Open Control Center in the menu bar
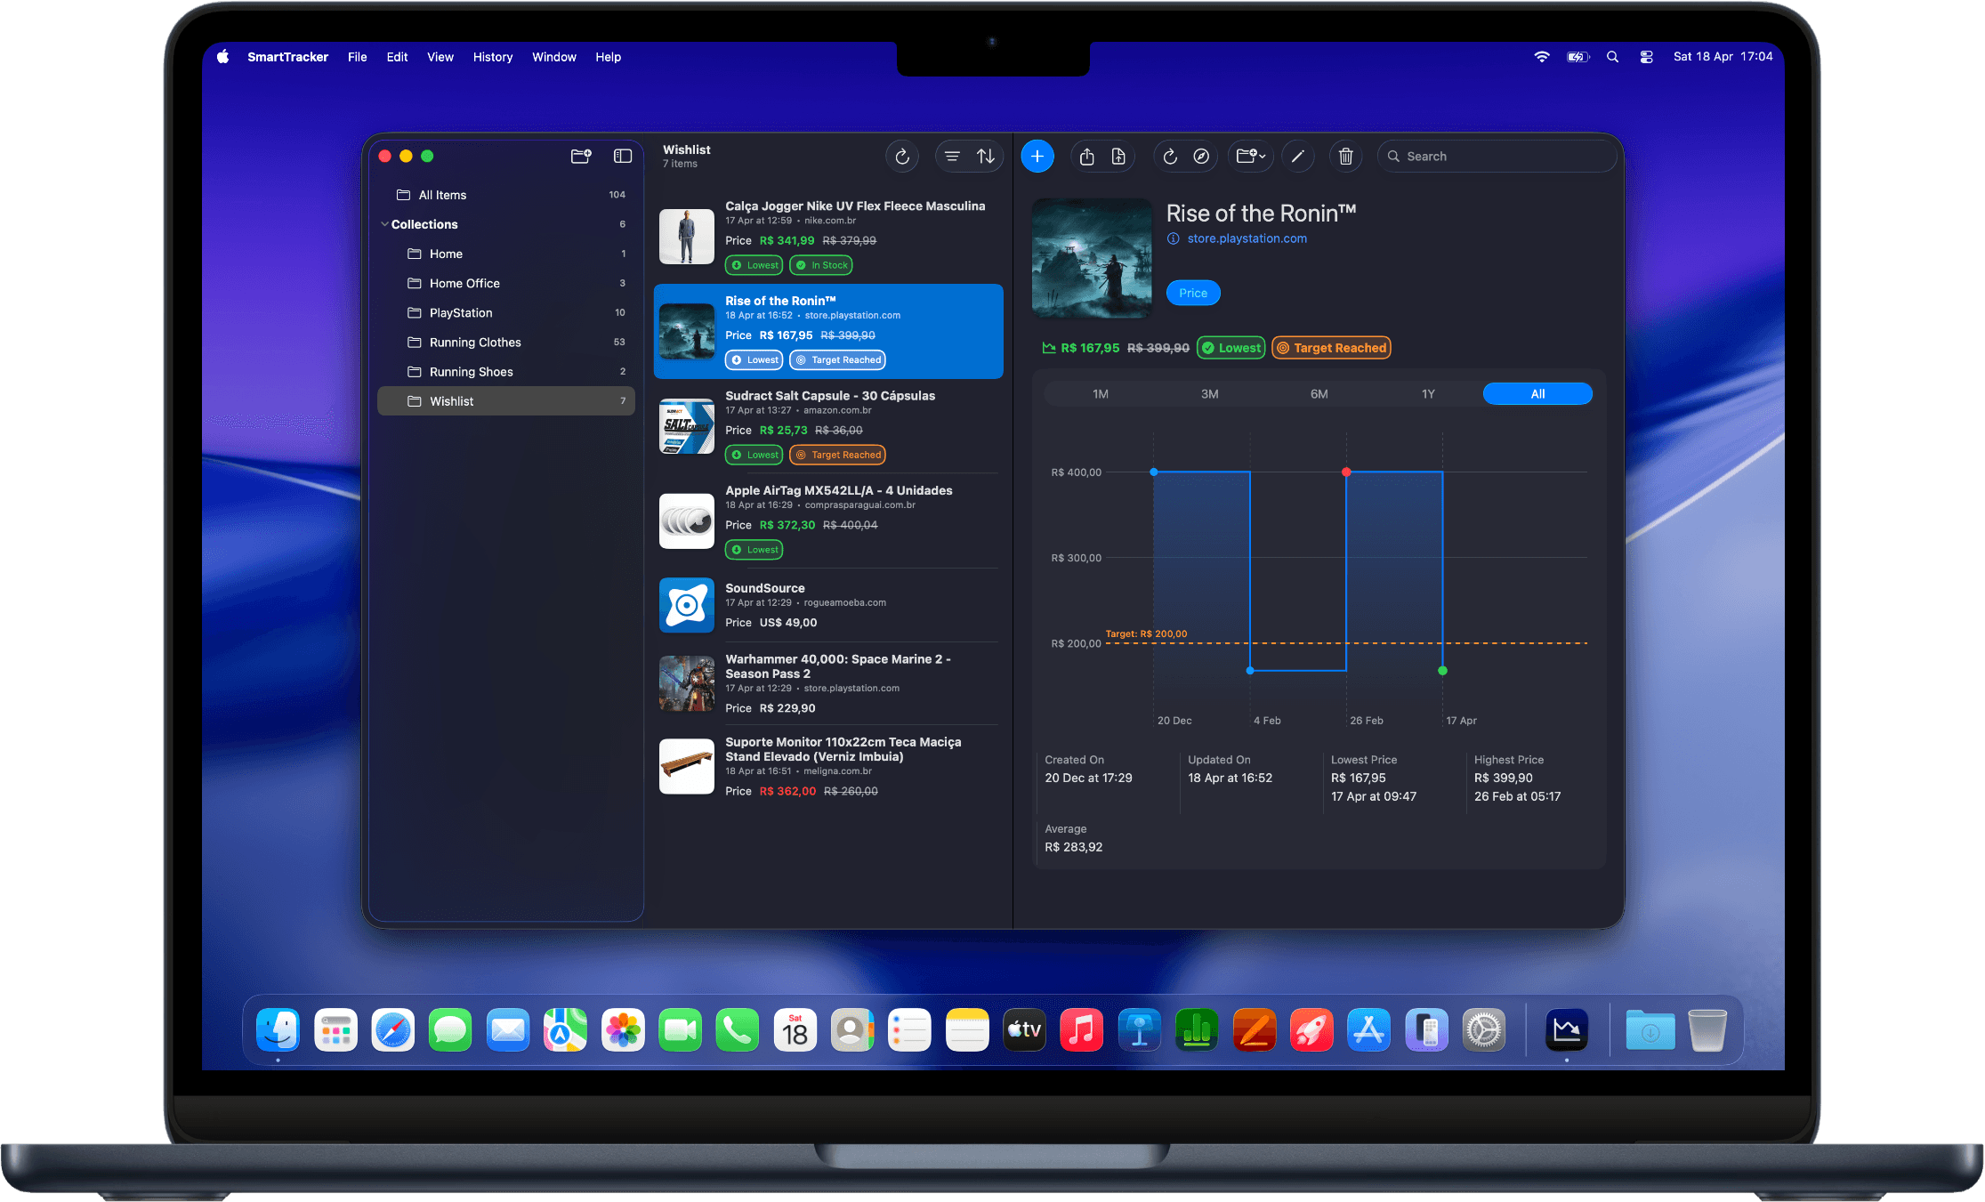 click(x=1647, y=57)
